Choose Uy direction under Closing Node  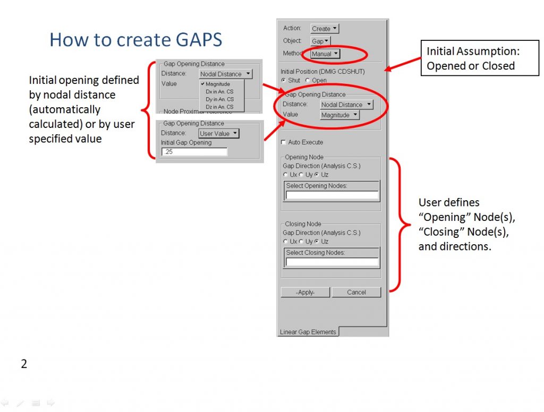click(302, 242)
